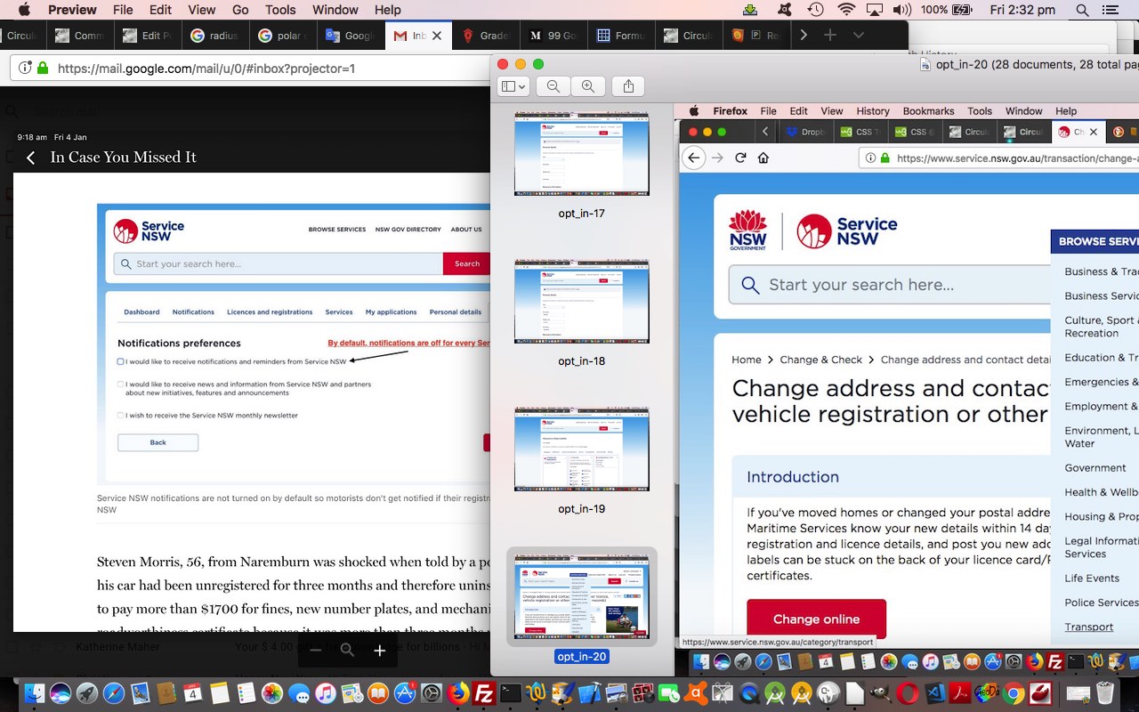Tick the news and information from partners checkbox

point(120,384)
